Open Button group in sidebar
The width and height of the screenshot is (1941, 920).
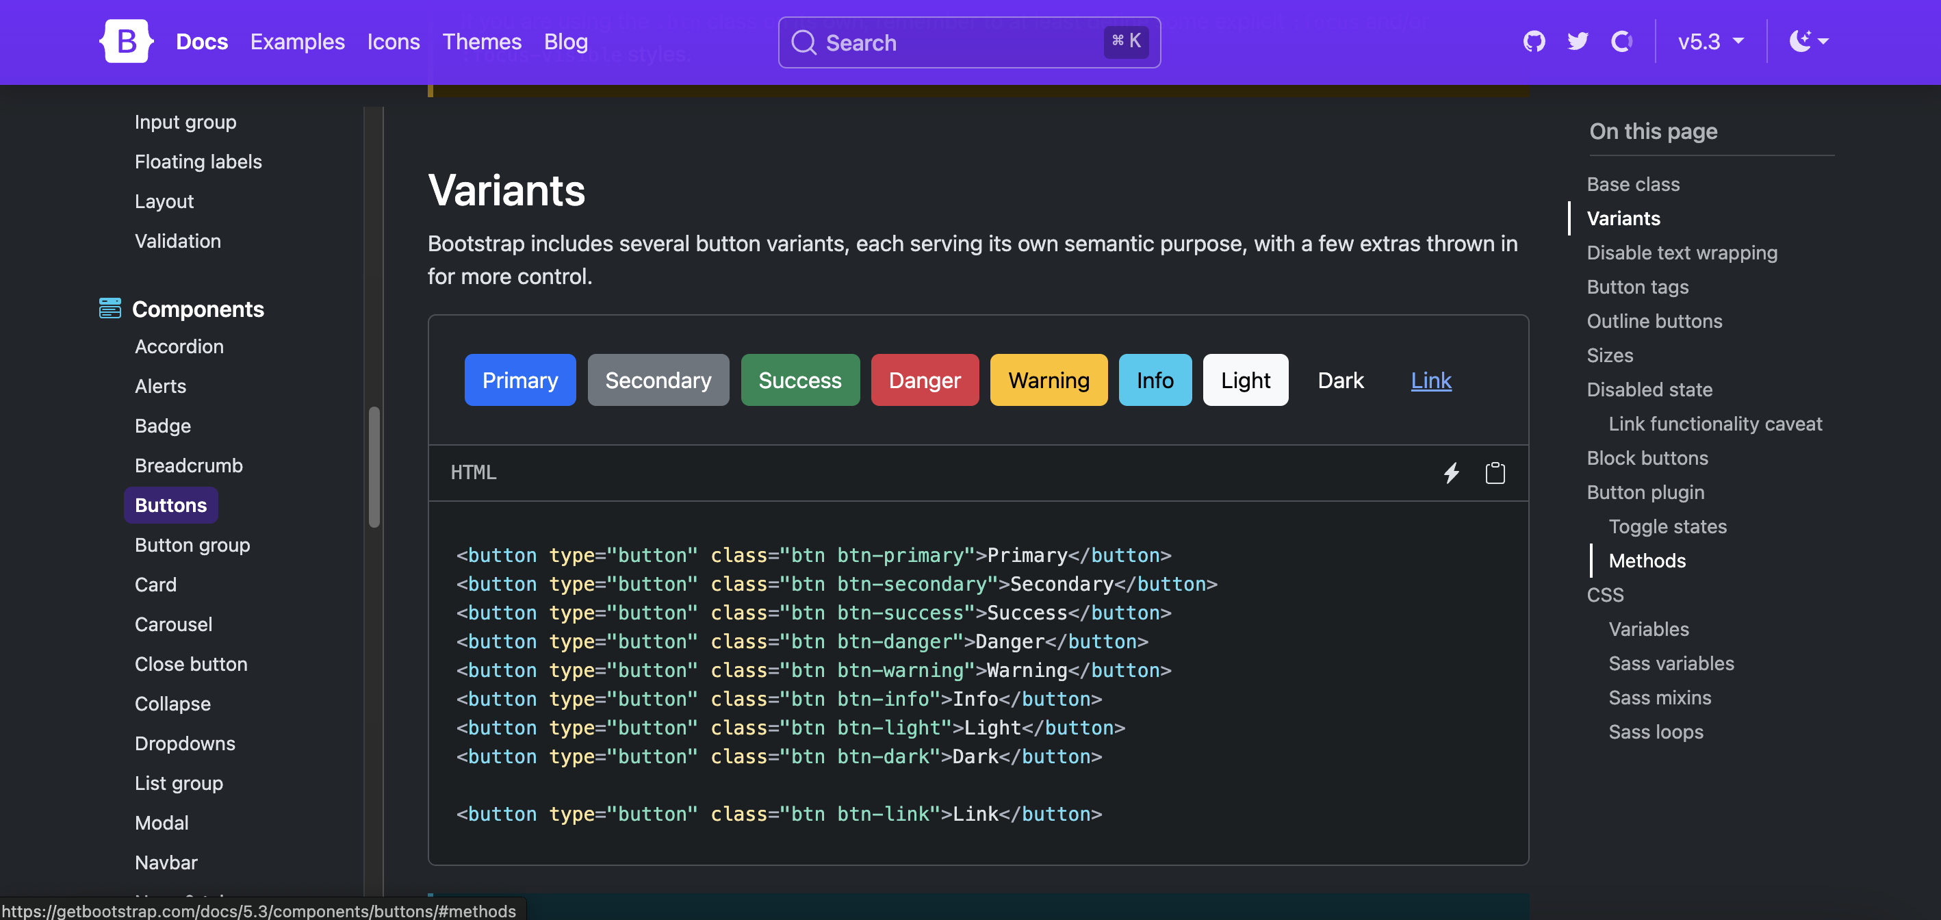point(192,545)
